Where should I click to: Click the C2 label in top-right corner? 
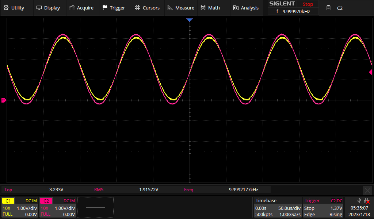tap(340, 8)
